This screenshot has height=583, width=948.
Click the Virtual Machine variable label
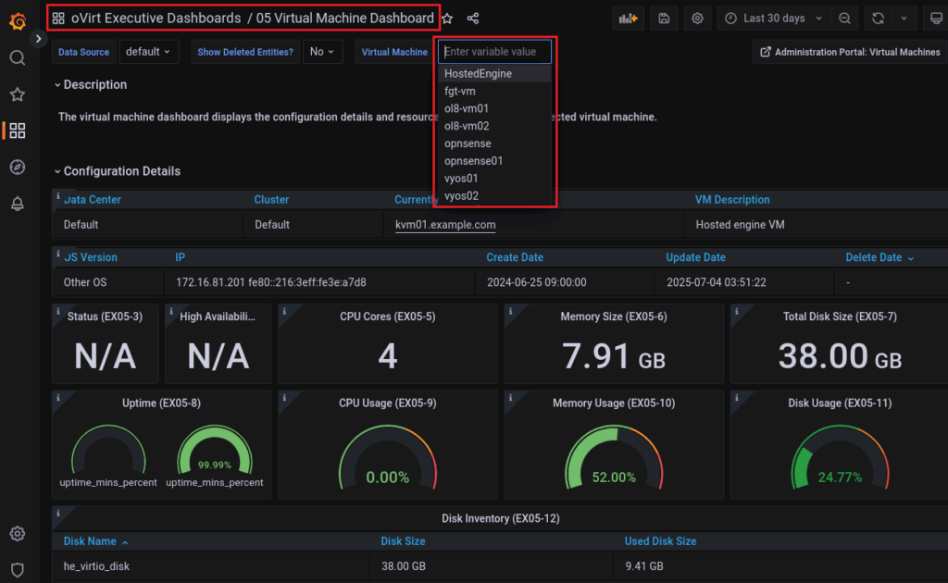394,52
